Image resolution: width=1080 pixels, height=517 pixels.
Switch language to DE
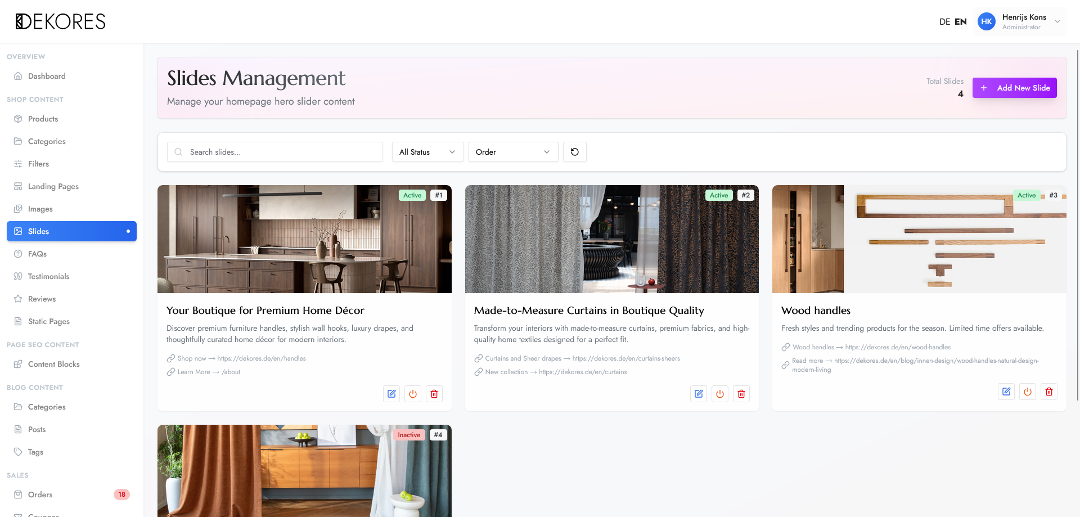[944, 22]
